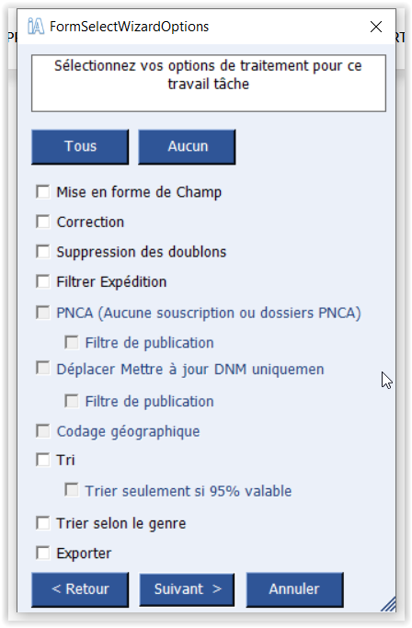
Task: Tick Trier seulement si 95% valable
Action: [x=72, y=490]
